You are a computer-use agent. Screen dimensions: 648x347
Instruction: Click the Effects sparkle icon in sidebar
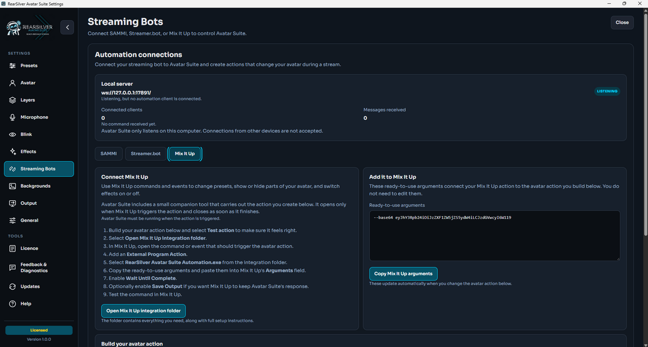pos(12,152)
